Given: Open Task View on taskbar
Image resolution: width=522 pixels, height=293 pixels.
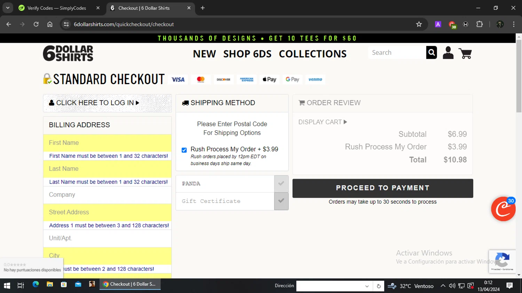Looking at the screenshot, I should pos(21,286).
